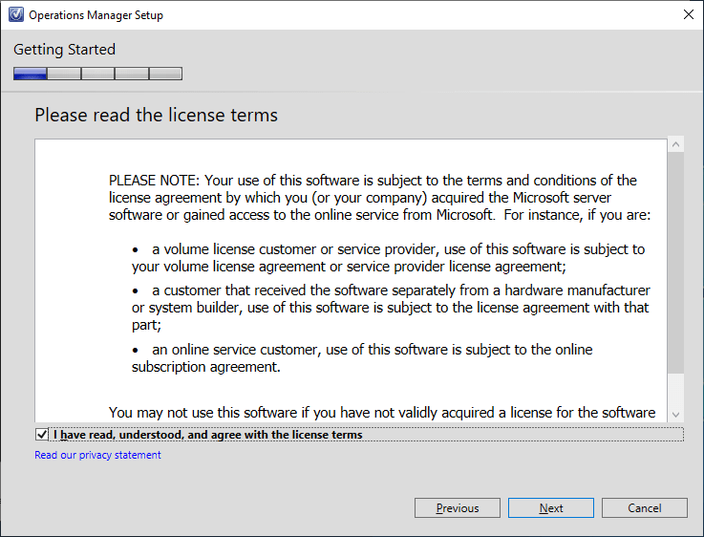Click the online service customer bullet text
Screen dimensions: 704x537
(x=362, y=357)
